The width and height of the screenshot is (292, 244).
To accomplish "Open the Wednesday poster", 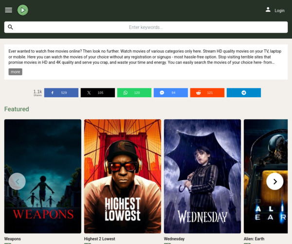I will click(x=202, y=176).
